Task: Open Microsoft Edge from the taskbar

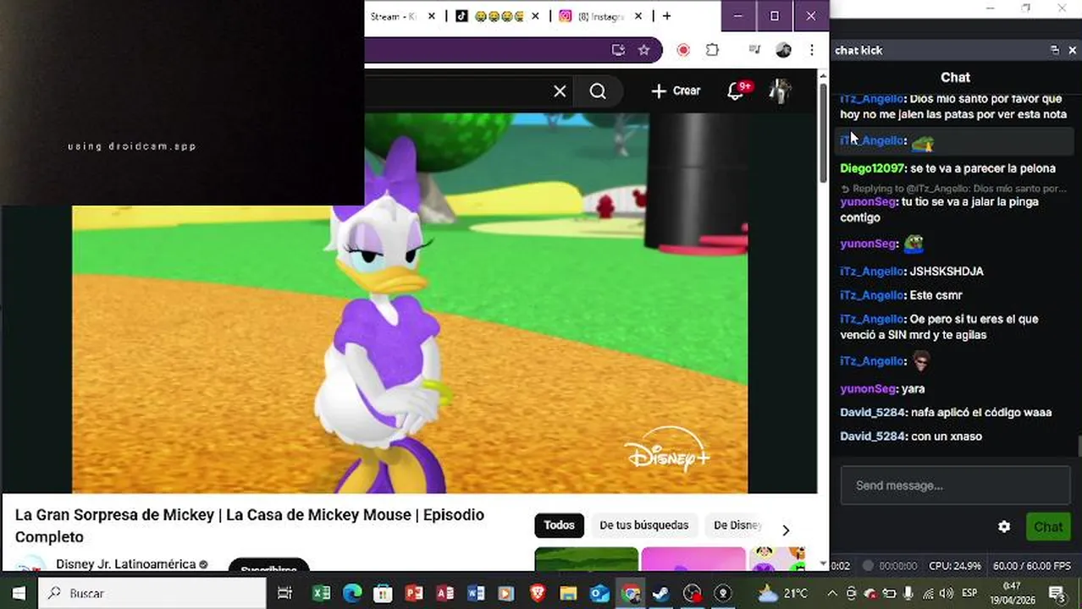Action: point(352,593)
